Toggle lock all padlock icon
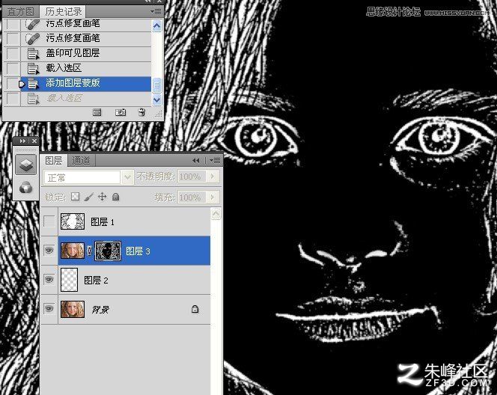 coord(116,197)
